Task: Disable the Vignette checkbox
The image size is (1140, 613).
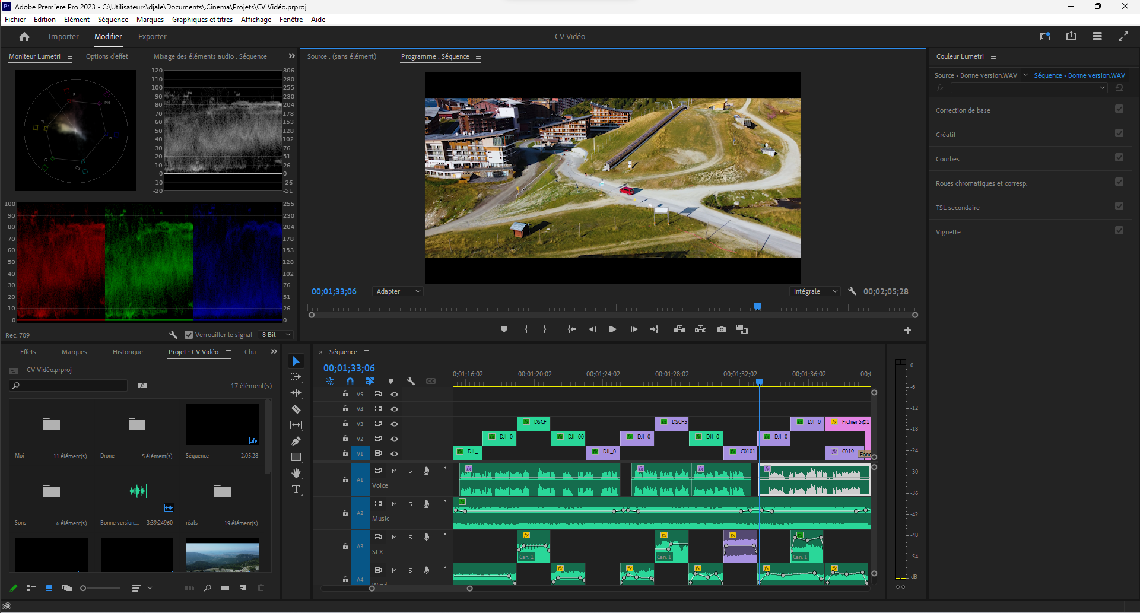Action: click(x=1119, y=231)
